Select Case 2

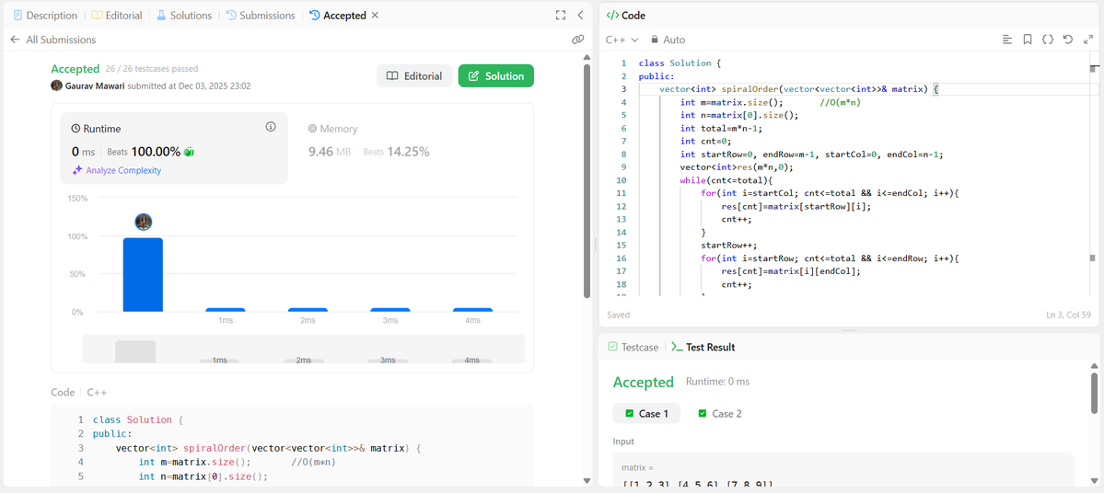click(719, 414)
